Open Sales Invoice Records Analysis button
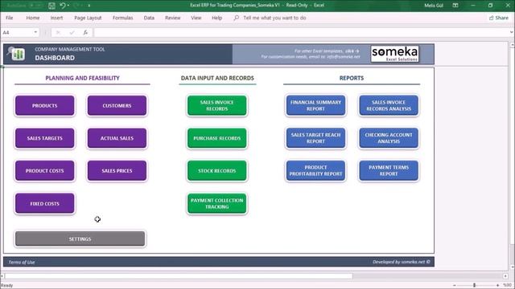 point(389,105)
